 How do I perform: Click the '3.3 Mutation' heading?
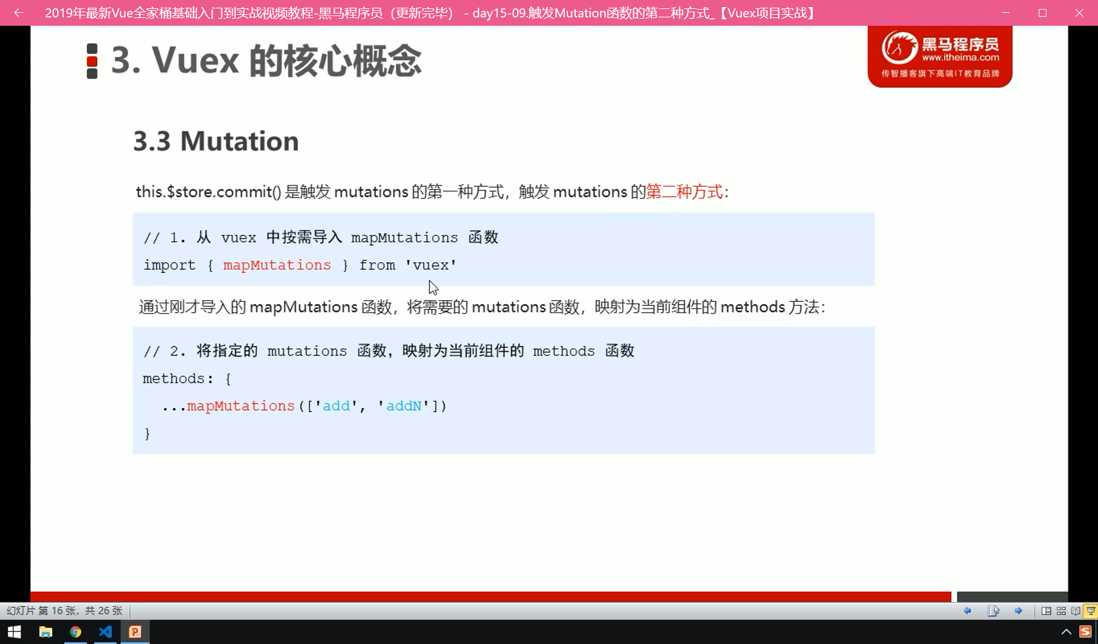click(x=216, y=141)
